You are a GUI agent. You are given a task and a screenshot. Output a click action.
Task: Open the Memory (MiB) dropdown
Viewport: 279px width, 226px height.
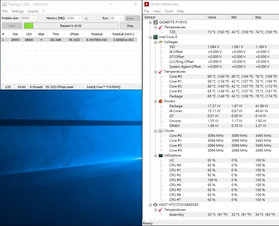point(79,18)
